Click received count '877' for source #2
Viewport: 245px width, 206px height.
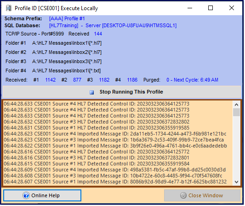point(77,80)
